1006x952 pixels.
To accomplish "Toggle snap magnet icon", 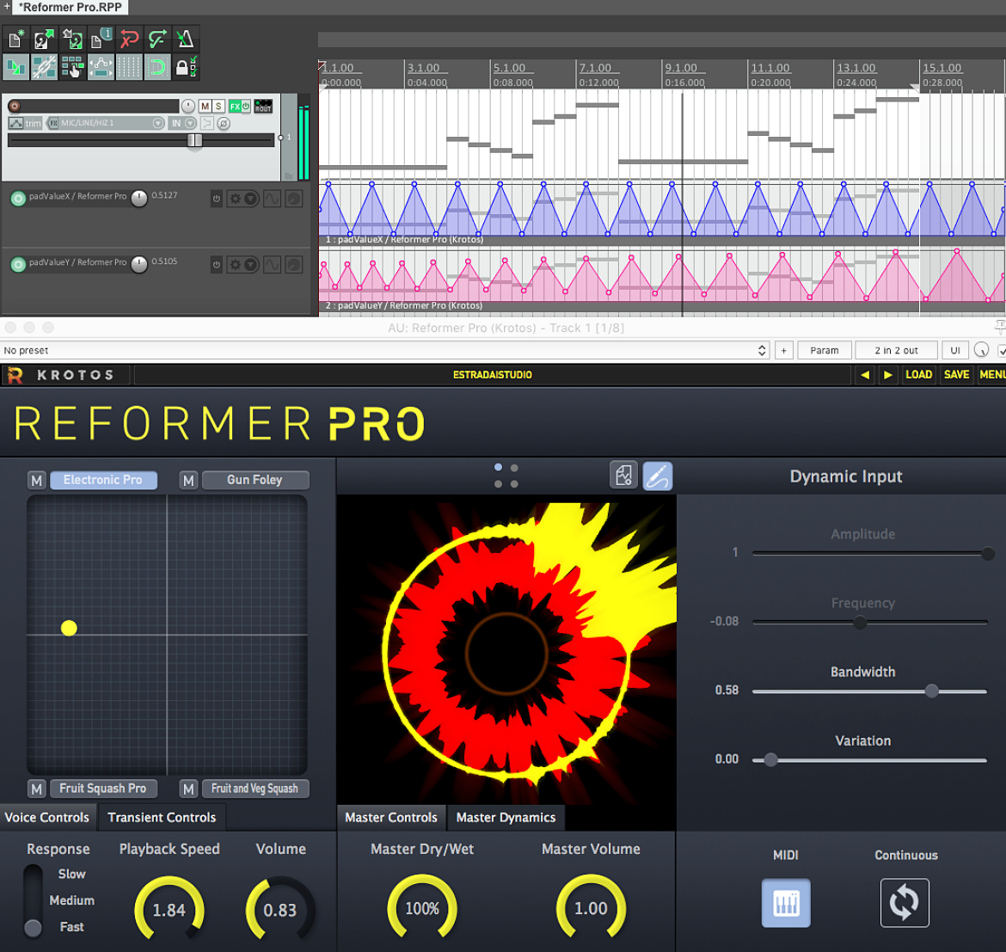I will point(157,67).
